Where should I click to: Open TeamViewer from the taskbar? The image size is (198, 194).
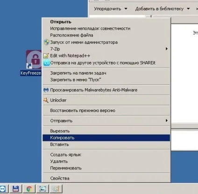click(x=3, y=189)
